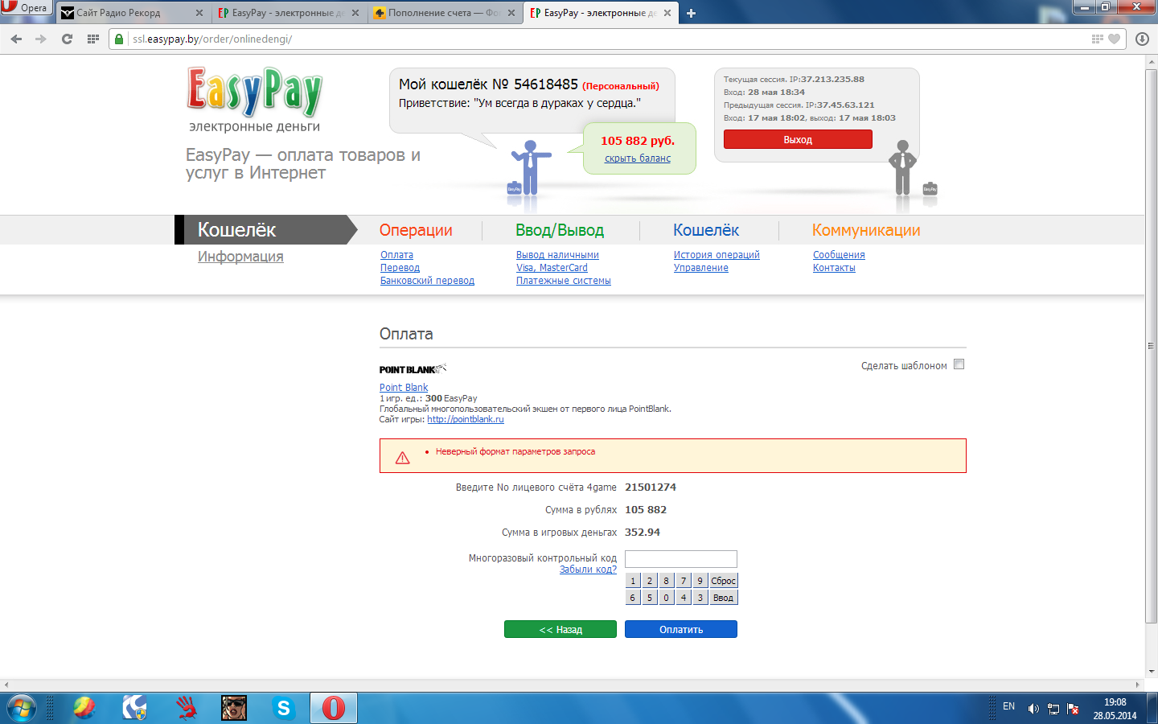
Task: Click the colorful ball taskbar icon
Action: (x=84, y=708)
